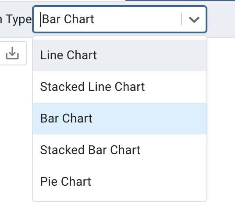Choose Stacked Line Chart from list
The image size is (235, 216).
(x=120, y=87)
